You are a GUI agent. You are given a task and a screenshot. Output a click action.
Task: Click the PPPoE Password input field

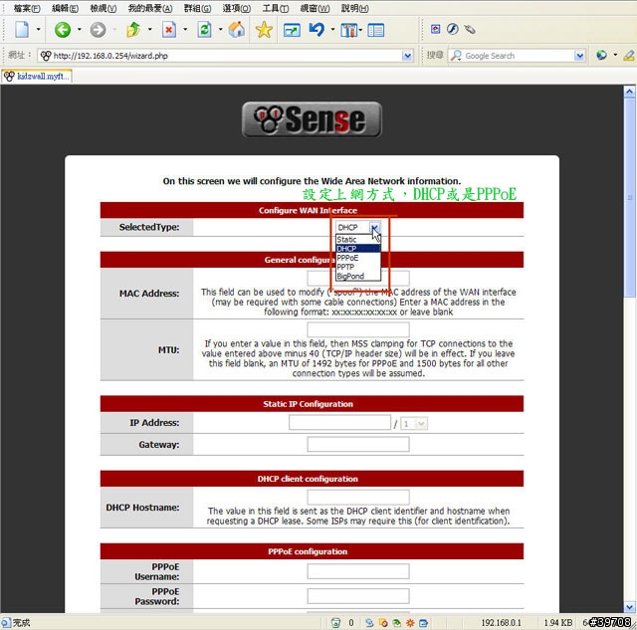pos(358,596)
